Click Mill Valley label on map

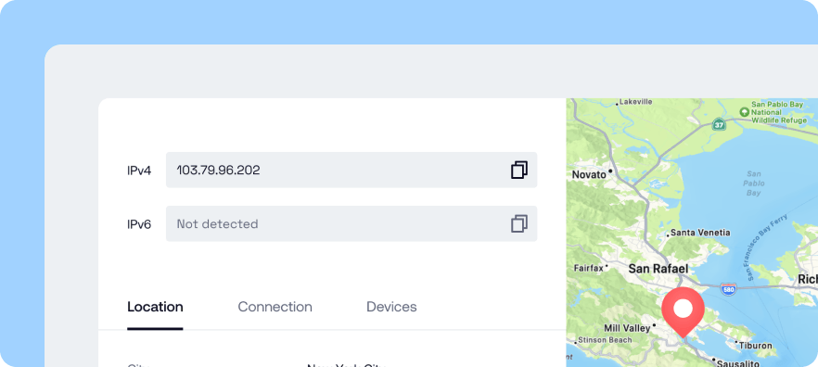pyautogui.click(x=627, y=328)
